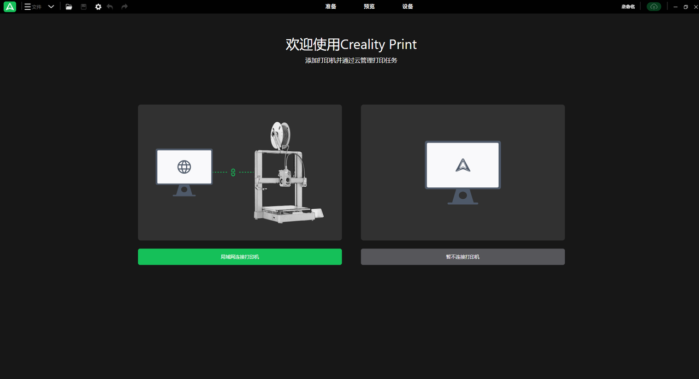Expand the dropdown chevron next to 文件

pyautogui.click(x=51, y=7)
